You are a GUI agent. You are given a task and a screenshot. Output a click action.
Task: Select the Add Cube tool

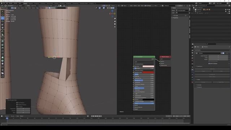tap(3, 38)
